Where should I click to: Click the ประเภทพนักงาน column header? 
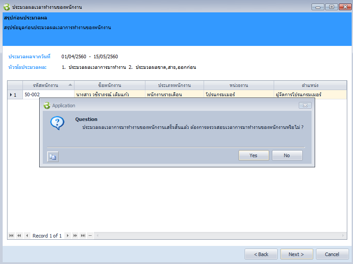point(175,86)
